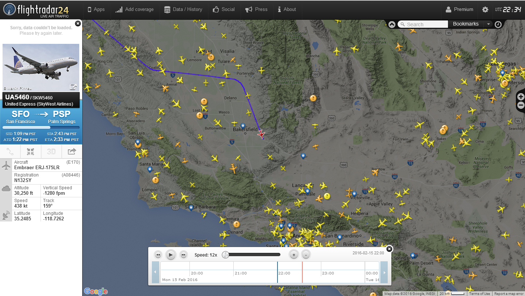Expand the Bookmarks dropdown arrow

488,24
